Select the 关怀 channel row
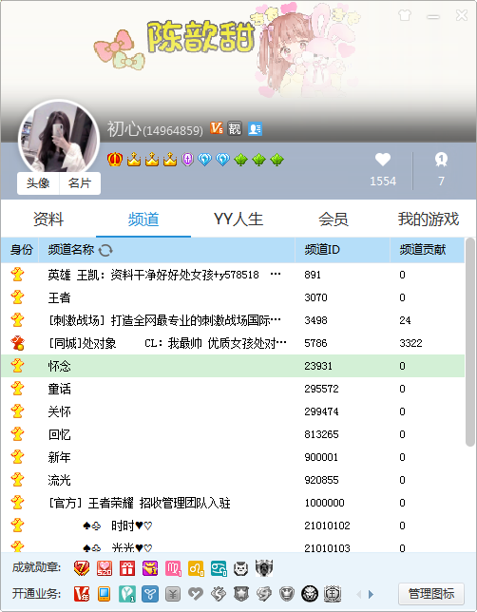Image resolution: width=477 pixels, height=612 pixels. (x=233, y=411)
